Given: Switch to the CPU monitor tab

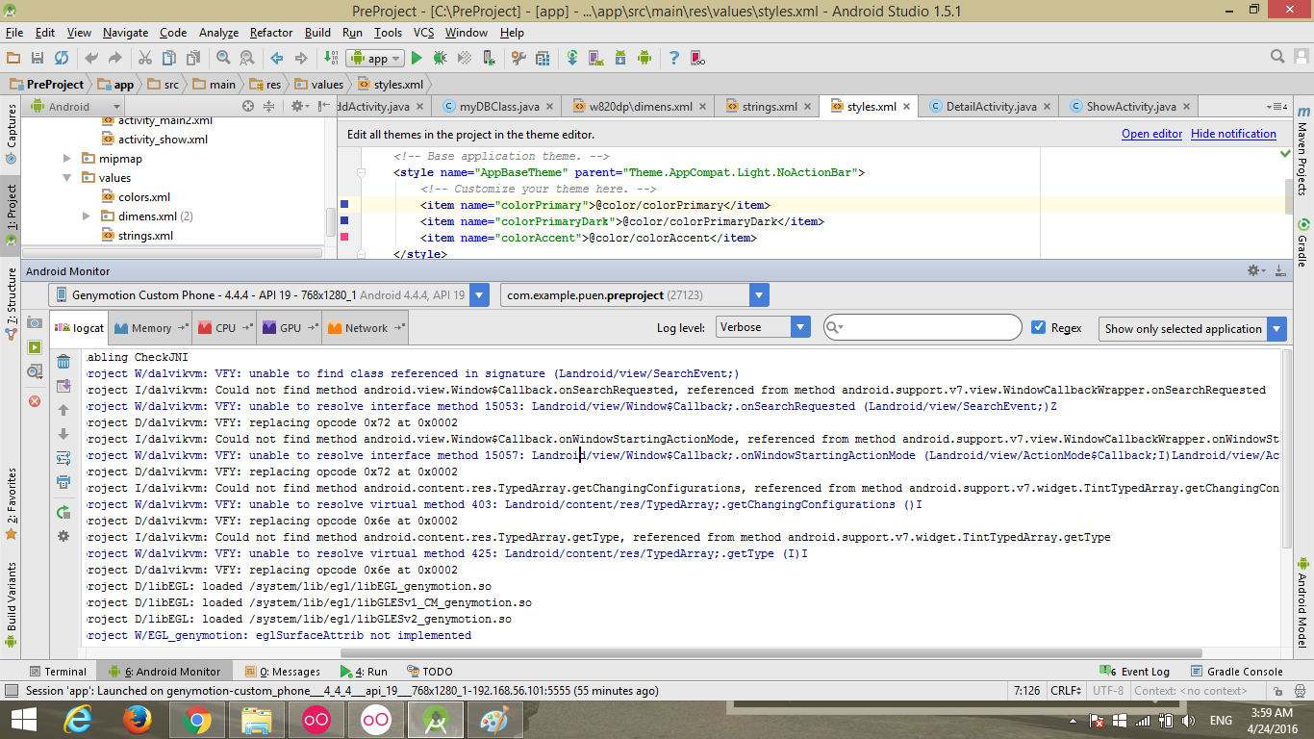Looking at the screenshot, I should (225, 328).
